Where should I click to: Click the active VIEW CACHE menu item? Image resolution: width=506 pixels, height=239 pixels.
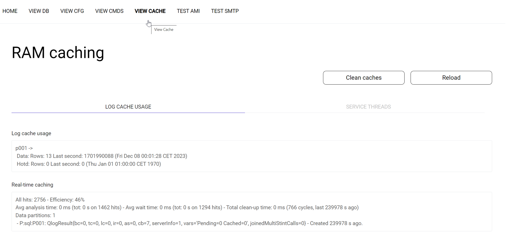click(x=150, y=11)
